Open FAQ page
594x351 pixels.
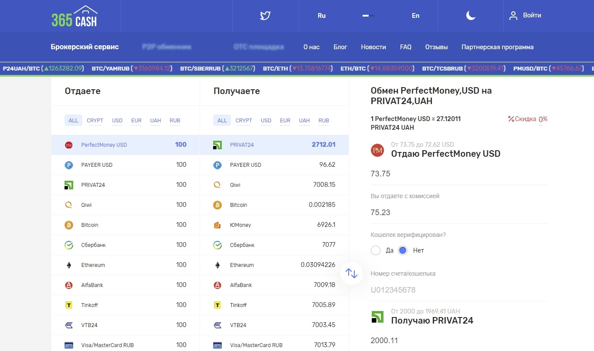406,47
